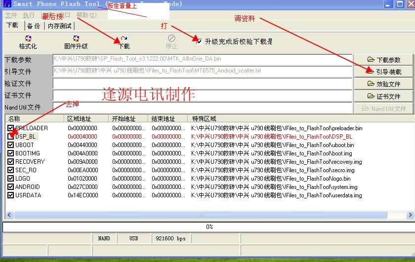
Task: Switch to the 备份 tab
Action: pos(34,26)
